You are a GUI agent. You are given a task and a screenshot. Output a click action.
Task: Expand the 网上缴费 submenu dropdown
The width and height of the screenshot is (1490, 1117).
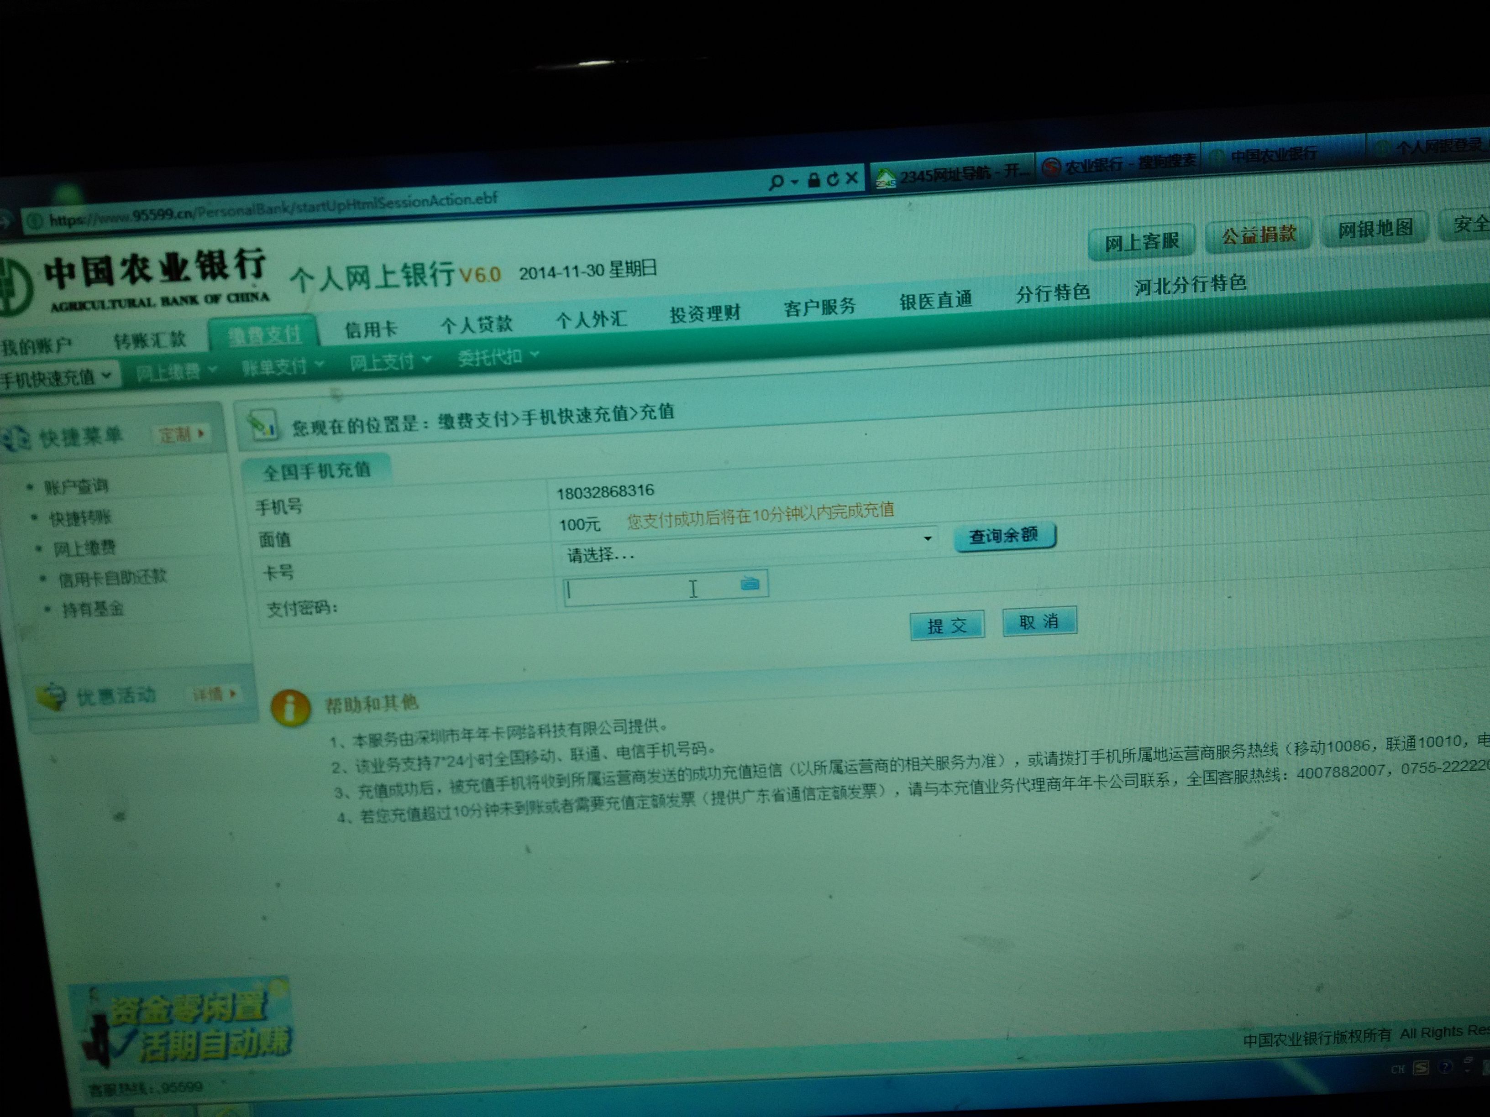tap(177, 371)
